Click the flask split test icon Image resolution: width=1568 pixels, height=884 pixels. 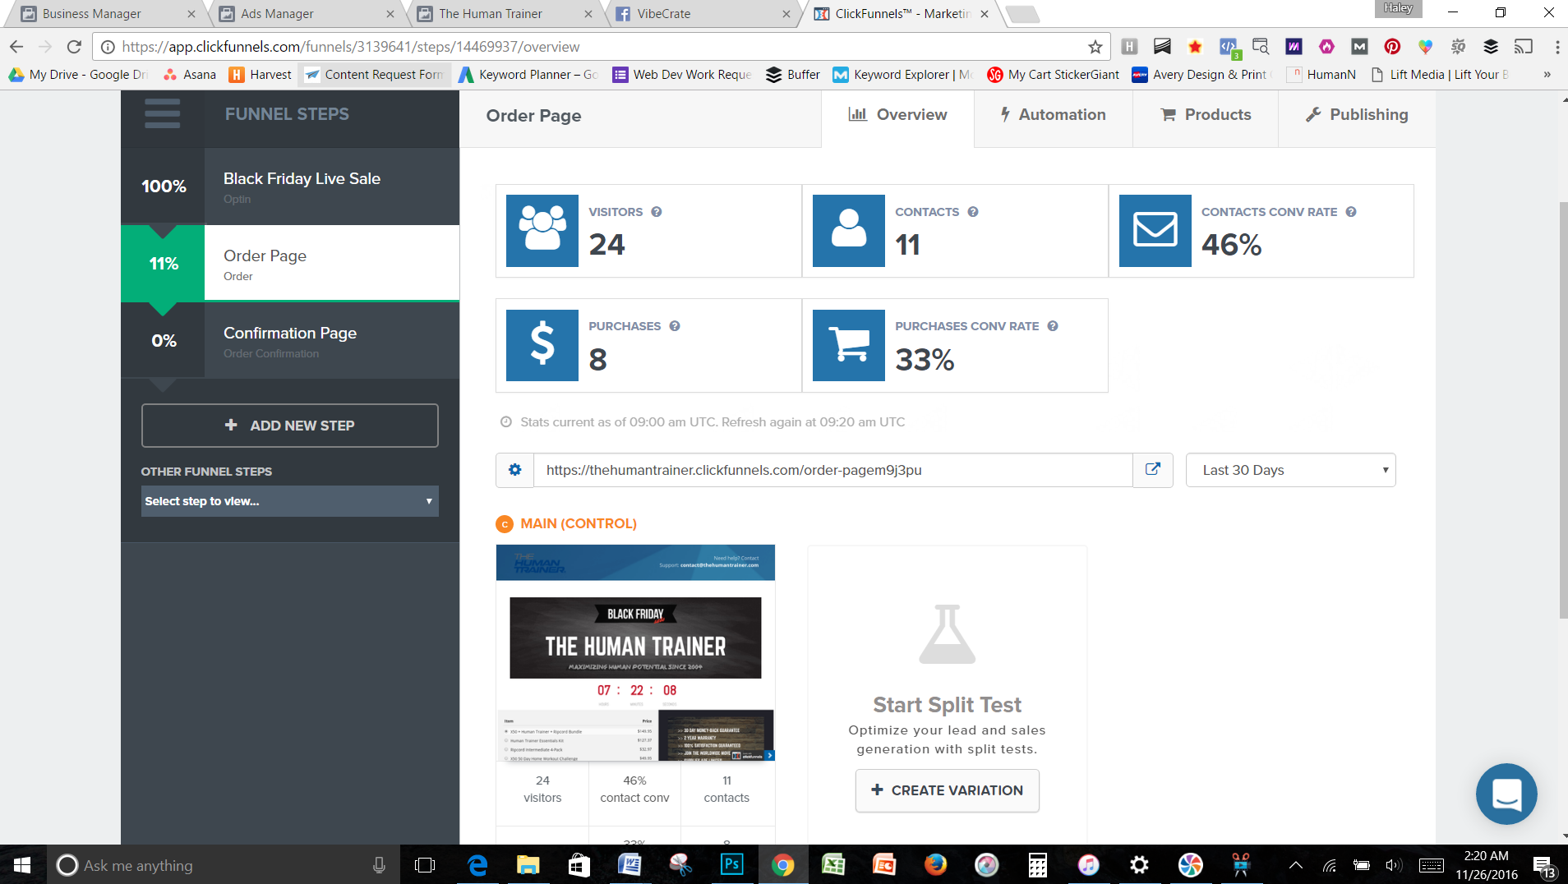pos(947,634)
